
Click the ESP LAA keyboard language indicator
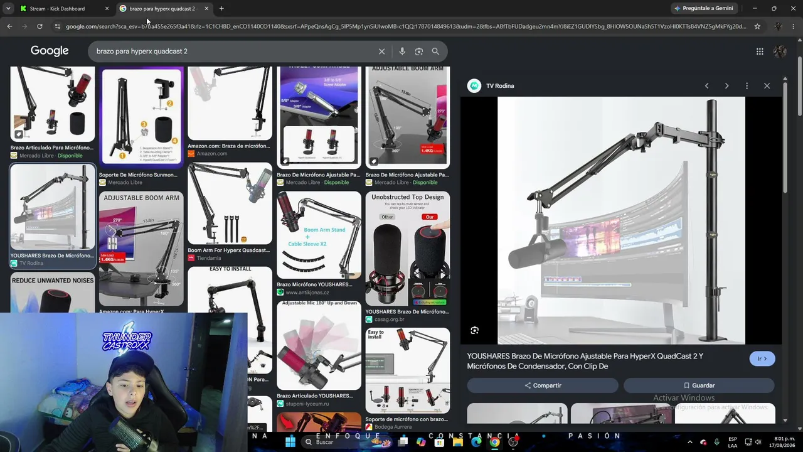coord(733,442)
